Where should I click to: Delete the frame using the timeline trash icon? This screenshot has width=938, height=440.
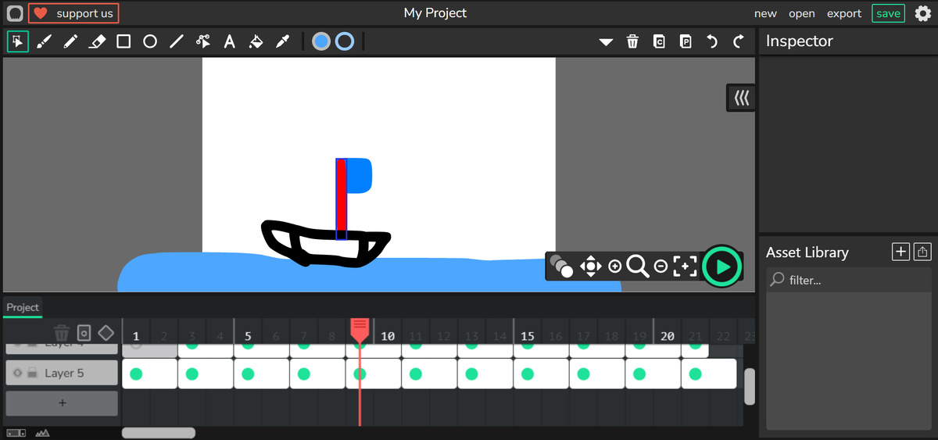tap(62, 333)
